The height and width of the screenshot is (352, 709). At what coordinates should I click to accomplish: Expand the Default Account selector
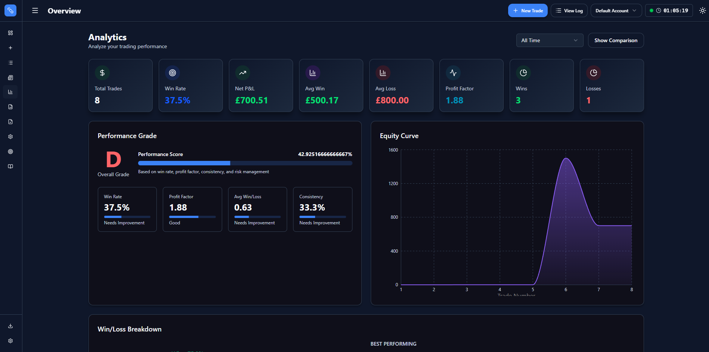(616, 10)
